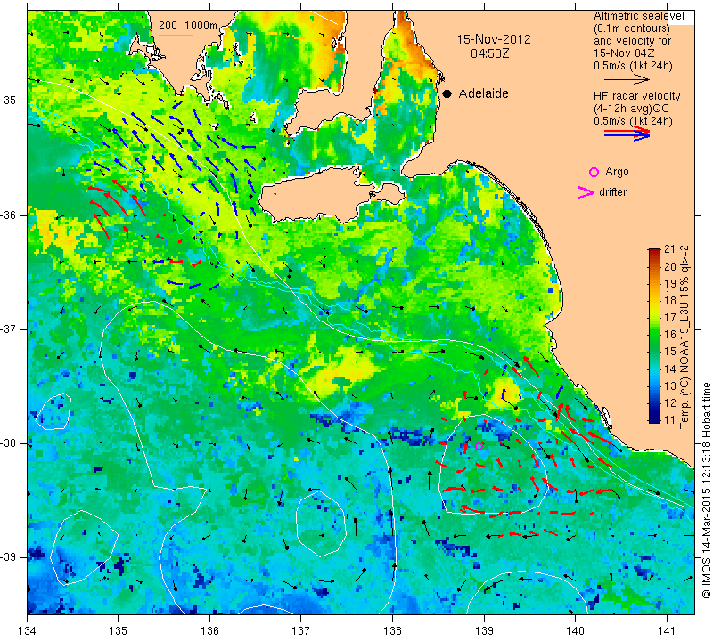Click the color bar '12' tick label
Screen dimensions: 713x641
[x=669, y=402]
